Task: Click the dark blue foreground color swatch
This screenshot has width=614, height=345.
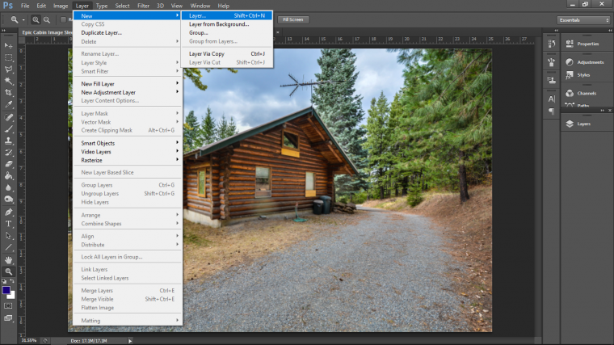Action: click(x=5, y=290)
